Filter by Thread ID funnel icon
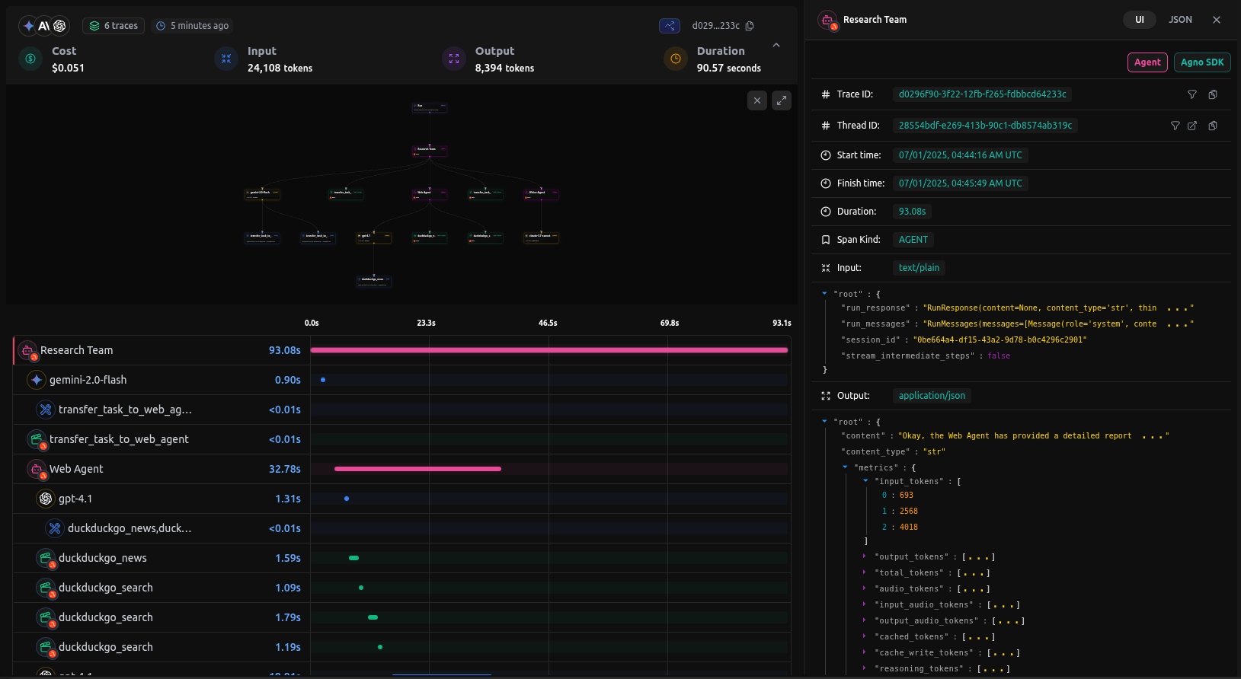 1175,126
